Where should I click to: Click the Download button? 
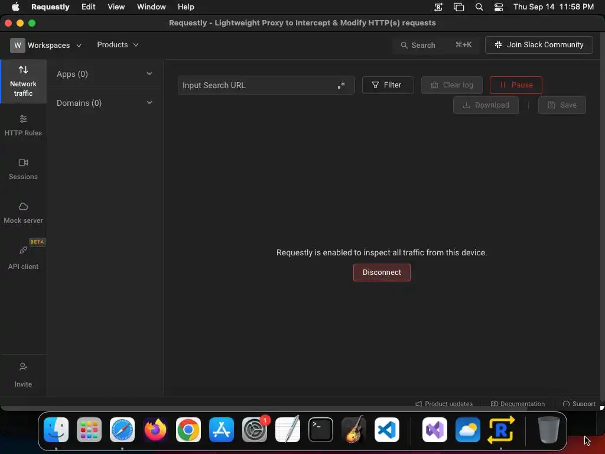(486, 105)
